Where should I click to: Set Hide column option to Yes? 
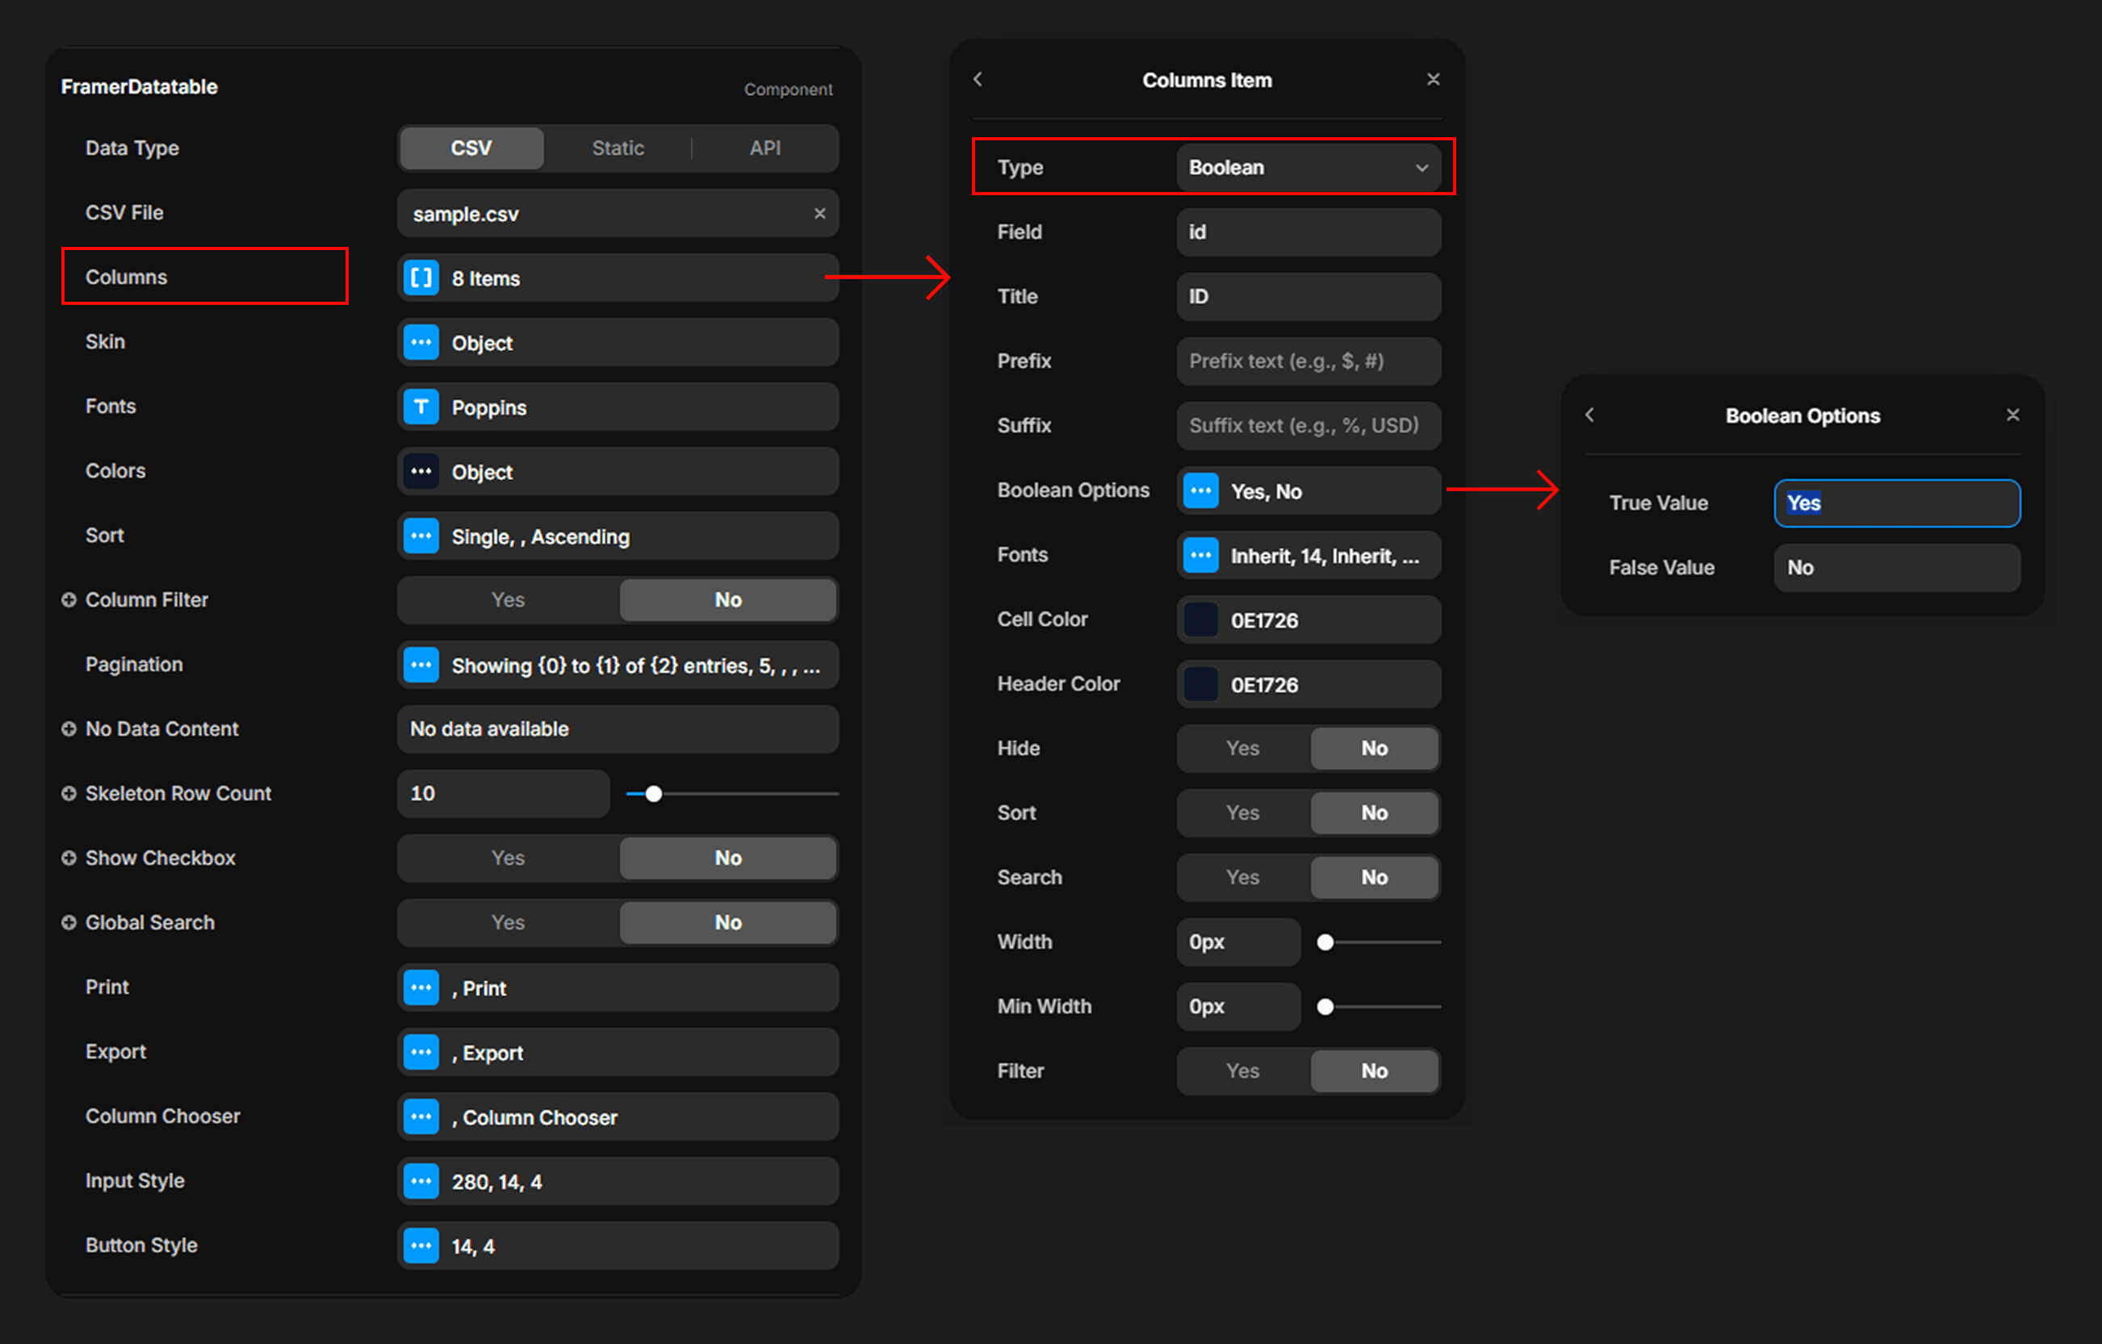click(1242, 748)
